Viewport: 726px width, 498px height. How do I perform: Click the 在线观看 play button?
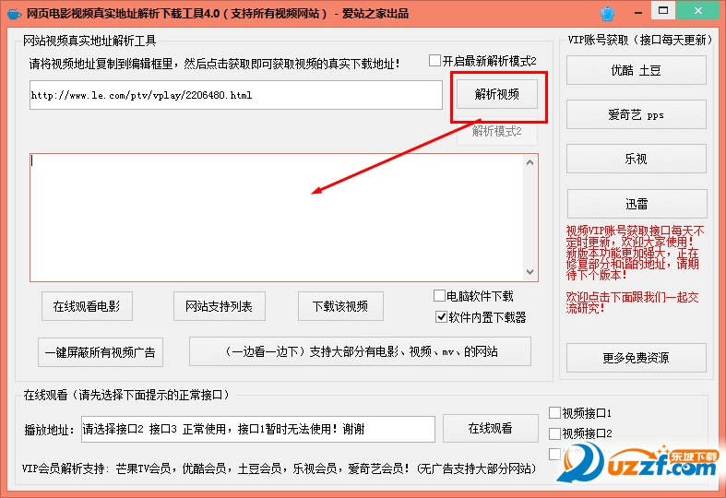[x=491, y=429]
